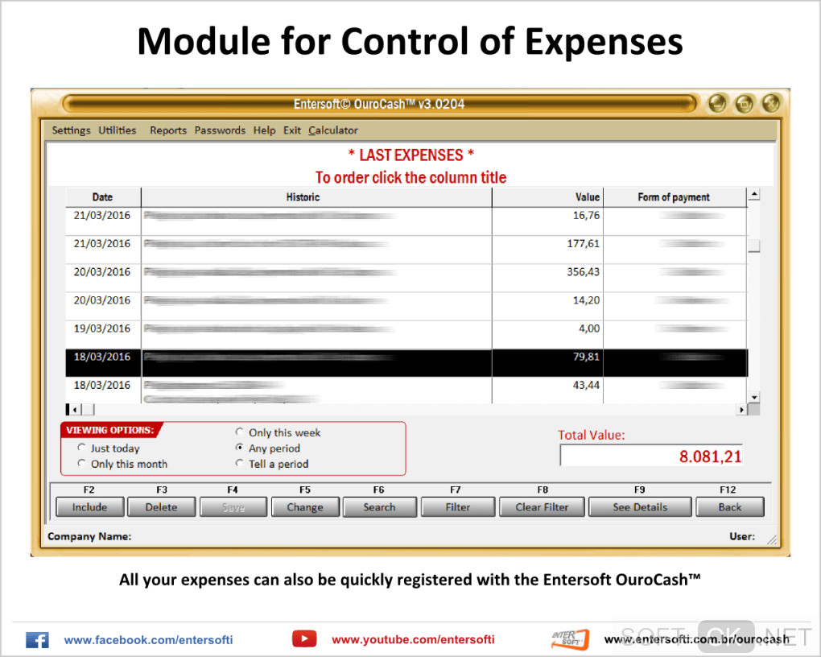Viewport: 821px width, 657px height.
Task: Click the table scroll up arrow
Action: pyautogui.click(x=754, y=194)
